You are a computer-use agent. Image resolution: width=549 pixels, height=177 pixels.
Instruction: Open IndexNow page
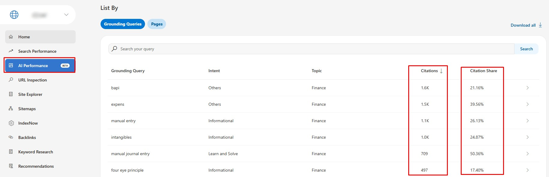pyautogui.click(x=40, y=123)
